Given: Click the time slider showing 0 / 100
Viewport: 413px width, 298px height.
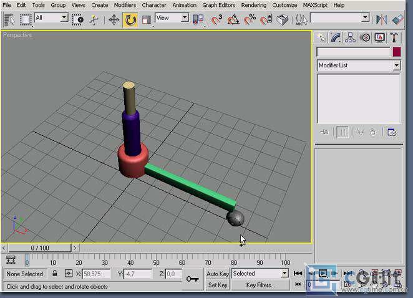Looking at the screenshot, I should click(40, 248).
